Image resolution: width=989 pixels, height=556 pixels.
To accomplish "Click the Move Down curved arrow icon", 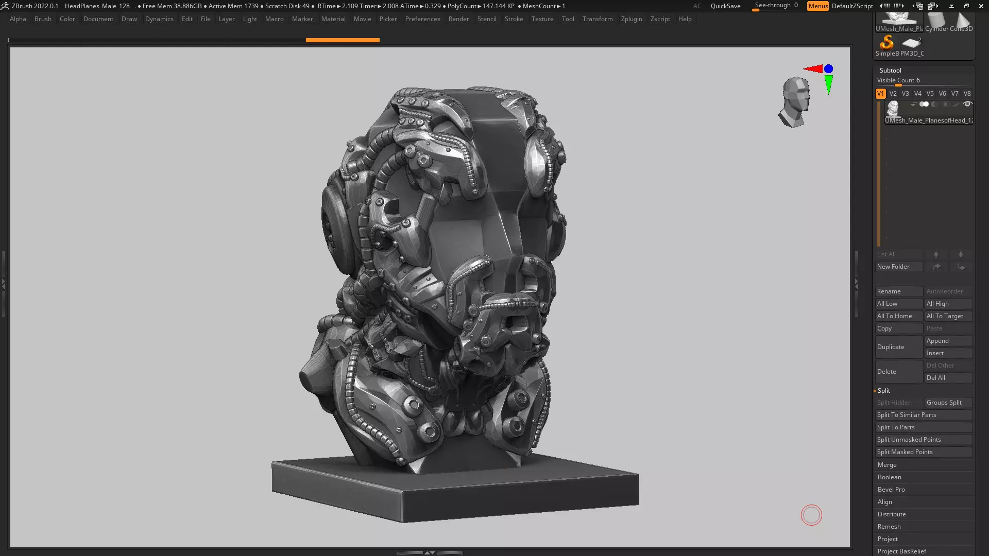I will tap(961, 267).
